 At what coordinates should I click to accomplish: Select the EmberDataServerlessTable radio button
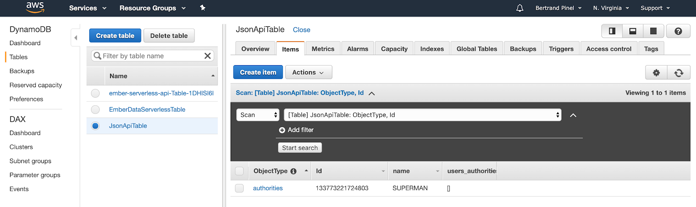[x=95, y=110]
